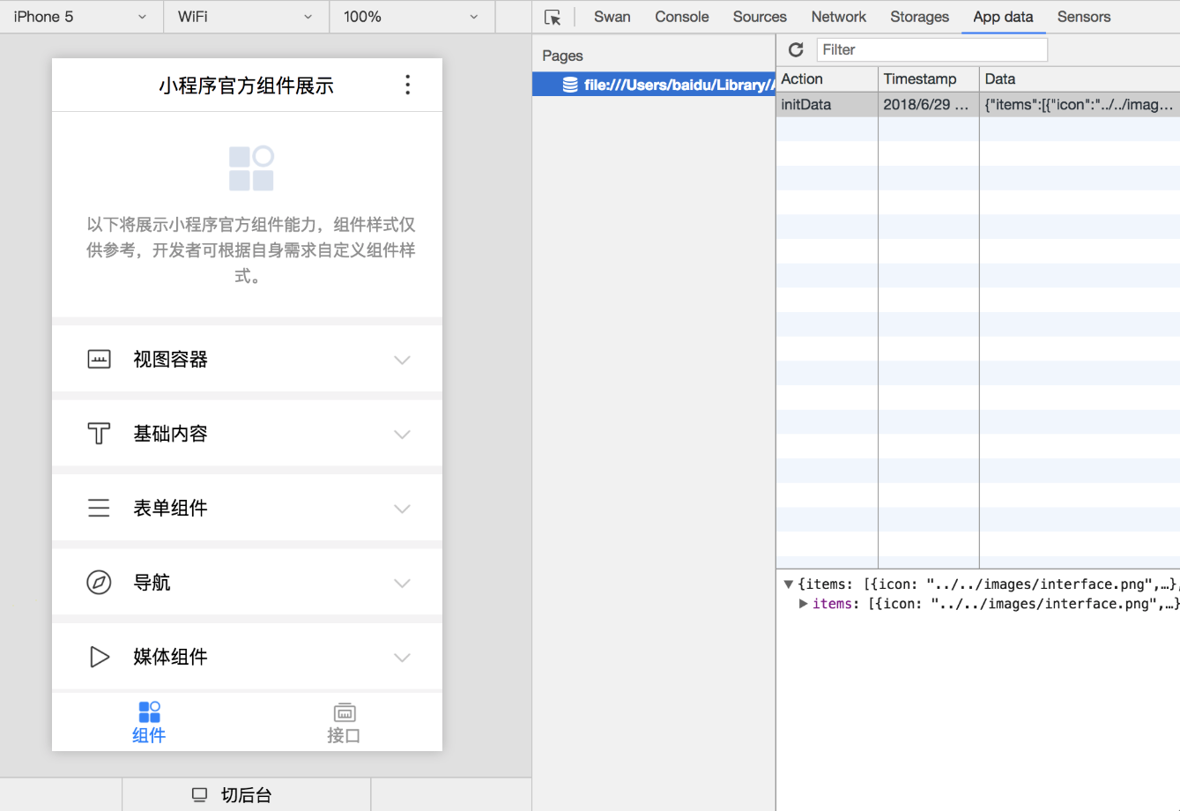
Task: Click the play icon beside 媒体组件
Action: click(99, 657)
